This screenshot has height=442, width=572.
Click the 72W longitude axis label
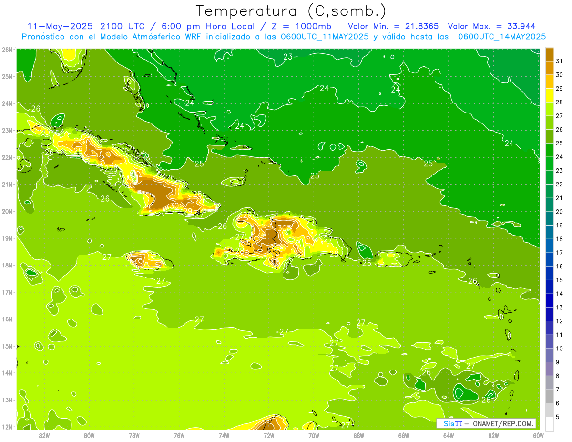269,435
